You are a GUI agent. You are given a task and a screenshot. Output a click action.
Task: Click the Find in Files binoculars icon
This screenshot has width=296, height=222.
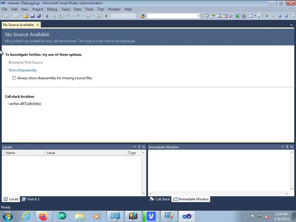(142, 16)
